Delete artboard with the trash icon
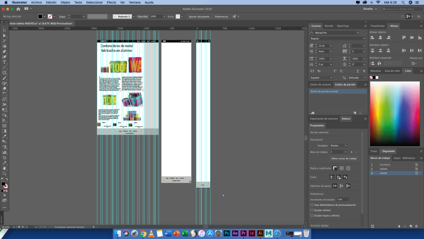This screenshot has width=424, height=239. [416, 226]
